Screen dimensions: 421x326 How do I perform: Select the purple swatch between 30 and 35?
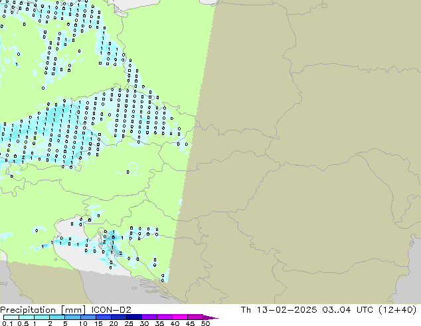149,317
